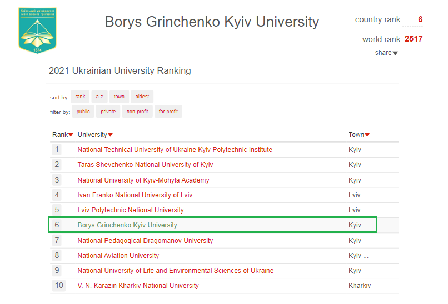
Task: Click the world rank 2517 value
Action: pyautogui.click(x=414, y=39)
